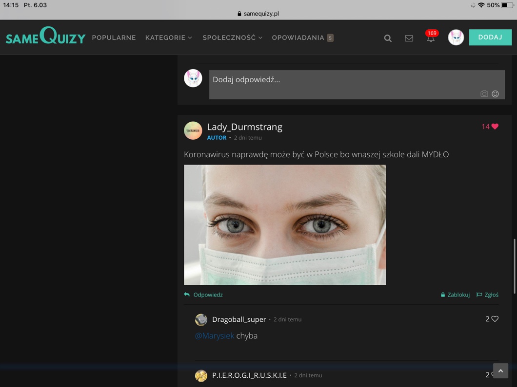The width and height of the screenshot is (517, 387).
Task: Expand the Społeczność dropdown menu
Action: (x=232, y=37)
